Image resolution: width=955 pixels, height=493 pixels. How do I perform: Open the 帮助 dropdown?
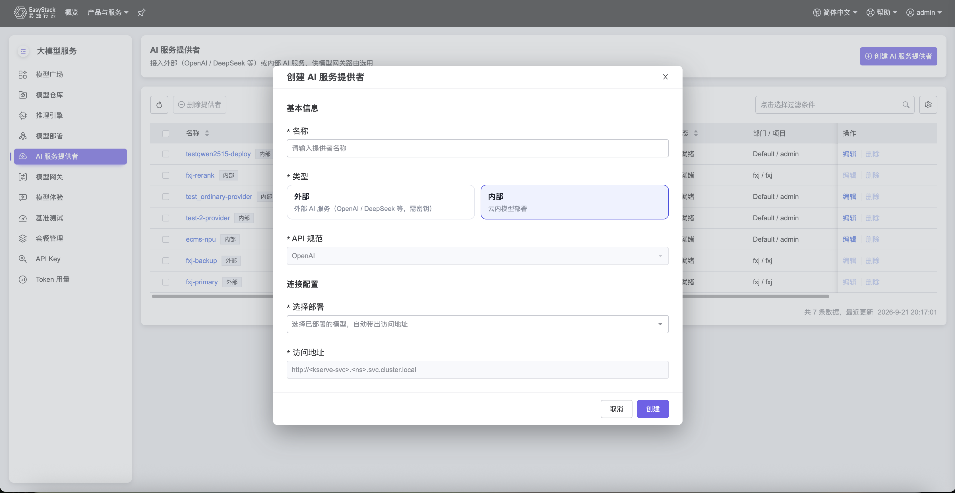point(882,13)
